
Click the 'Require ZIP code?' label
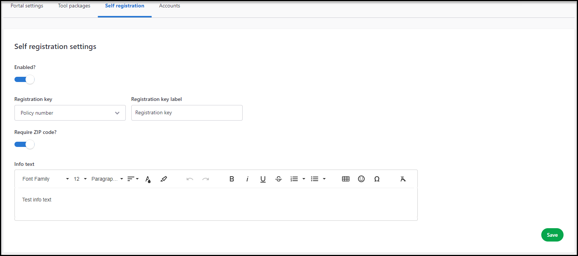tap(36, 132)
